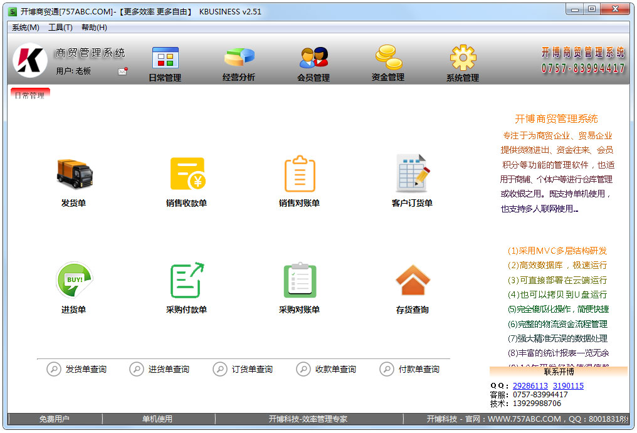The width and height of the screenshot is (637, 433).
Task: Open the 采购对账单 checklist icon
Action: 300,280
